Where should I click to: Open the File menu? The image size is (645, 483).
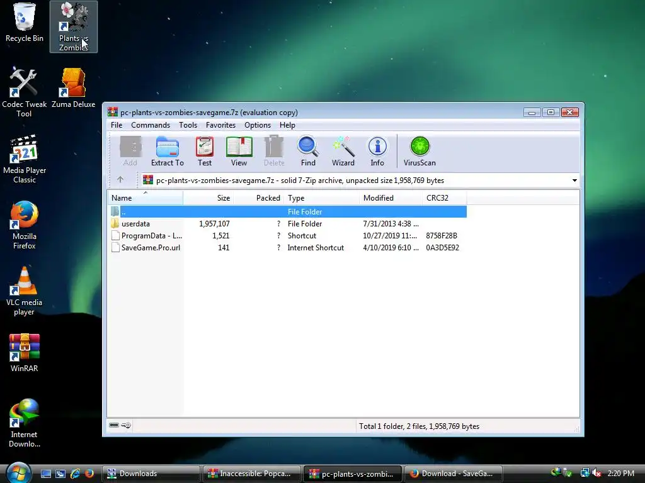tap(117, 125)
